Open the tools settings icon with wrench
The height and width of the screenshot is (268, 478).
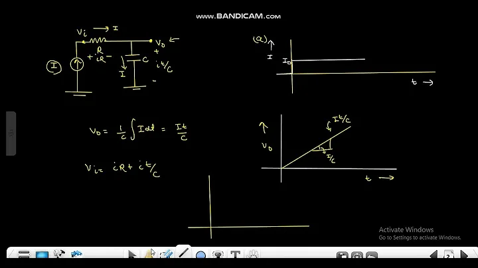pos(59,254)
